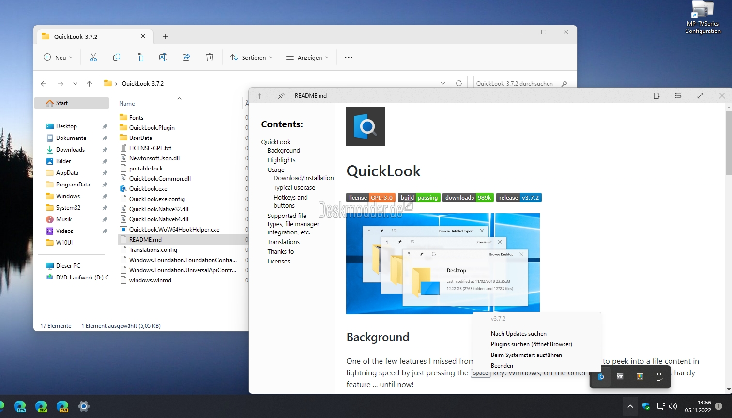Go to Translations contents link
The height and width of the screenshot is (418, 732).
coord(283,242)
